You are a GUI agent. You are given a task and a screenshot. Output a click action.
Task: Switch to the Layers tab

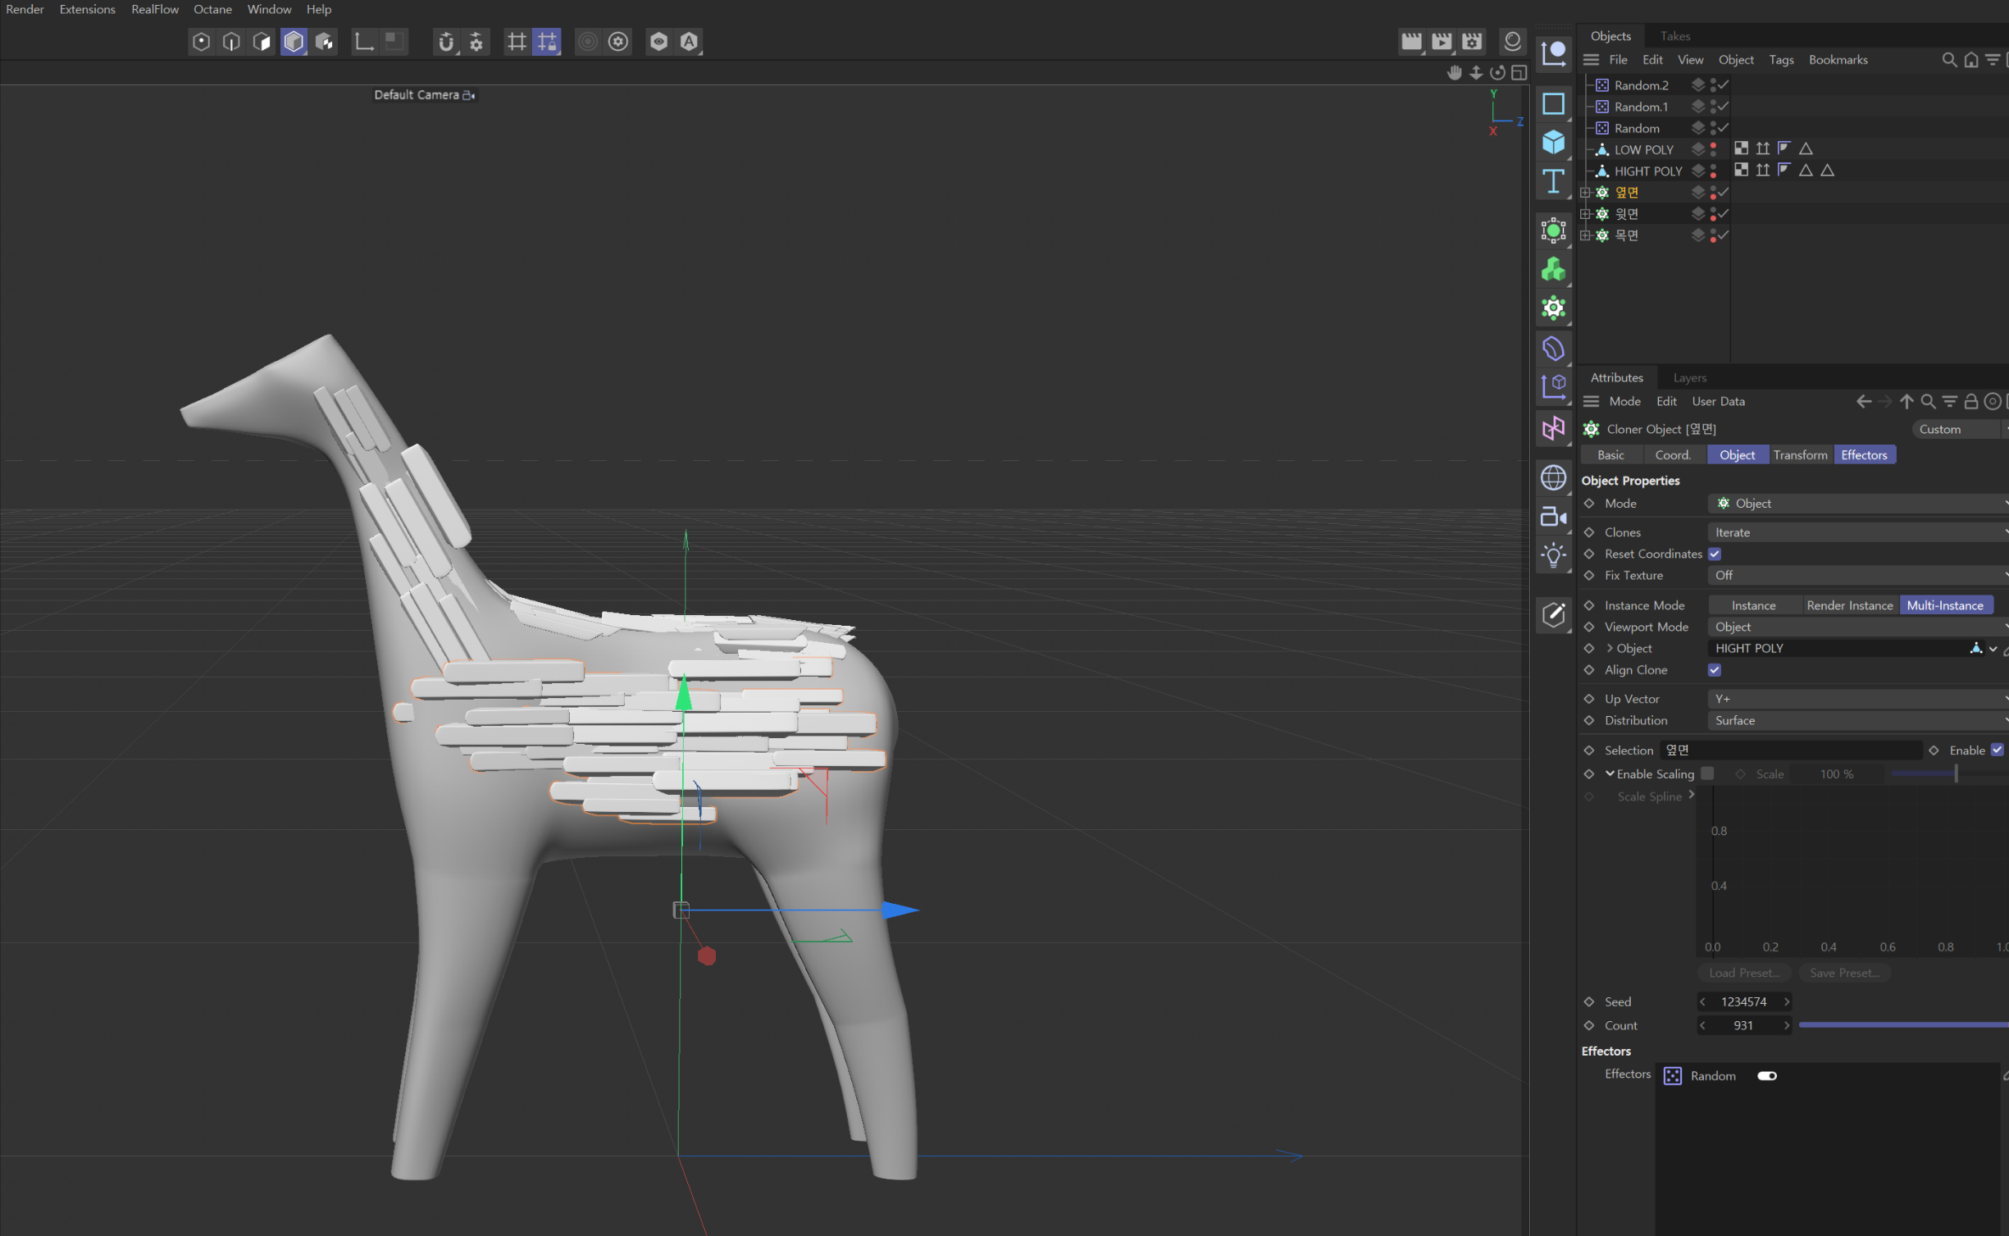pos(1689,377)
